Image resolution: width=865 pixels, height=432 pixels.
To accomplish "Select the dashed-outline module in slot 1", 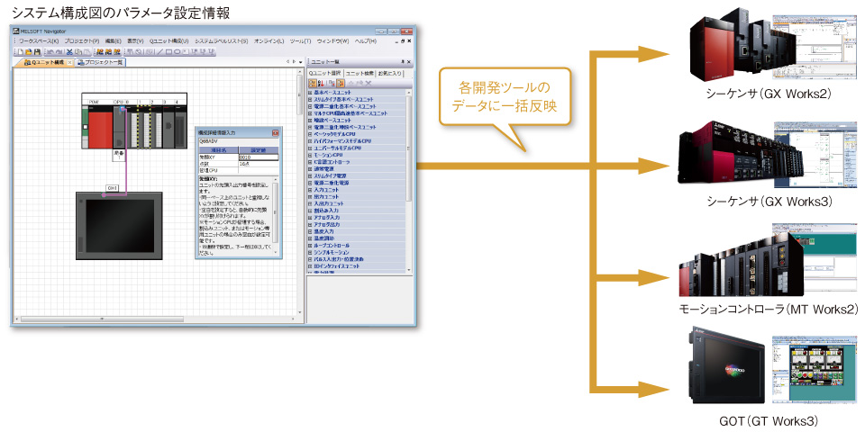I will coord(146,127).
